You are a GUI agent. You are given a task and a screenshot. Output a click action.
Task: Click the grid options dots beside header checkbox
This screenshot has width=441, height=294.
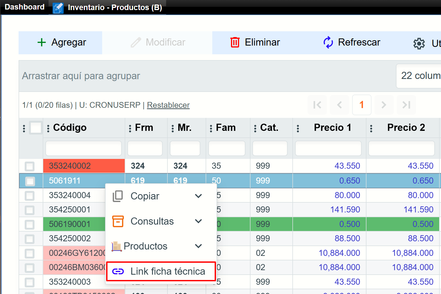tap(24, 128)
